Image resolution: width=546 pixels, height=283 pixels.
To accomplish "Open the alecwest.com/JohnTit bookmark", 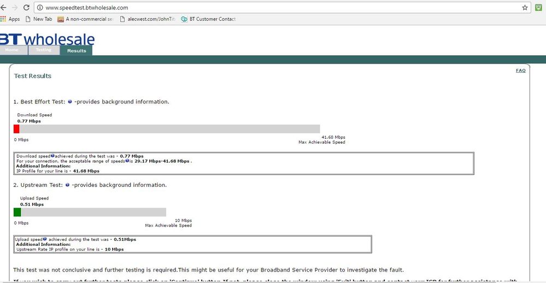I will (x=148, y=19).
